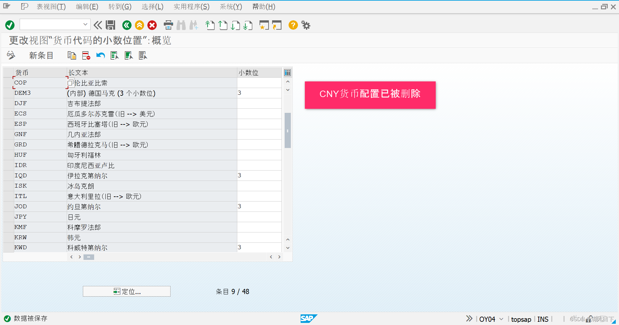This screenshot has width=619, height=325.
Task: Click the INS insert mode indicator
Action: (x=543, y=319)
